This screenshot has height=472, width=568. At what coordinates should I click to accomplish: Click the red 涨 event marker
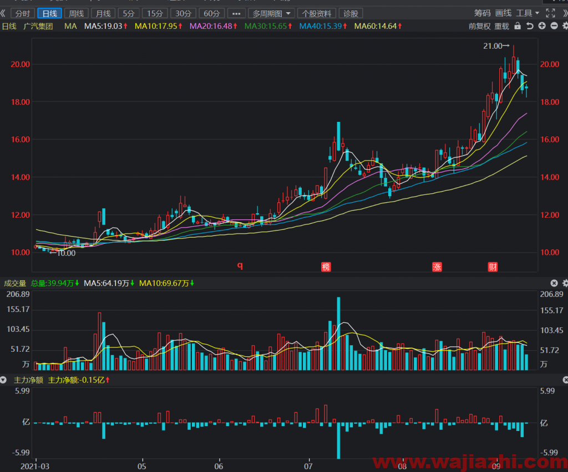click(437, 267)
